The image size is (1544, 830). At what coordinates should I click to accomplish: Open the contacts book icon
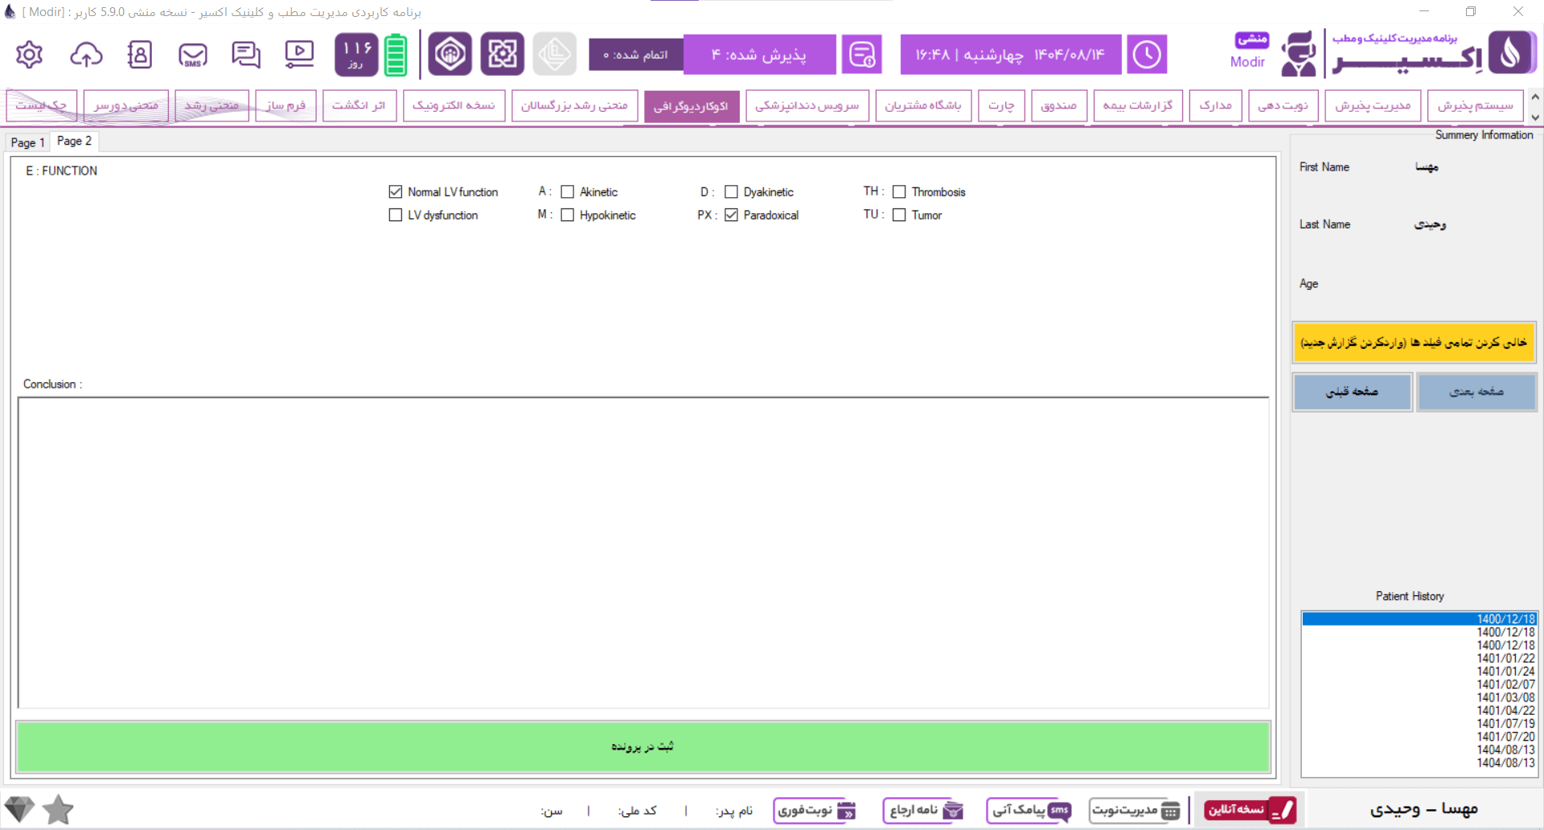click(139, 55)
